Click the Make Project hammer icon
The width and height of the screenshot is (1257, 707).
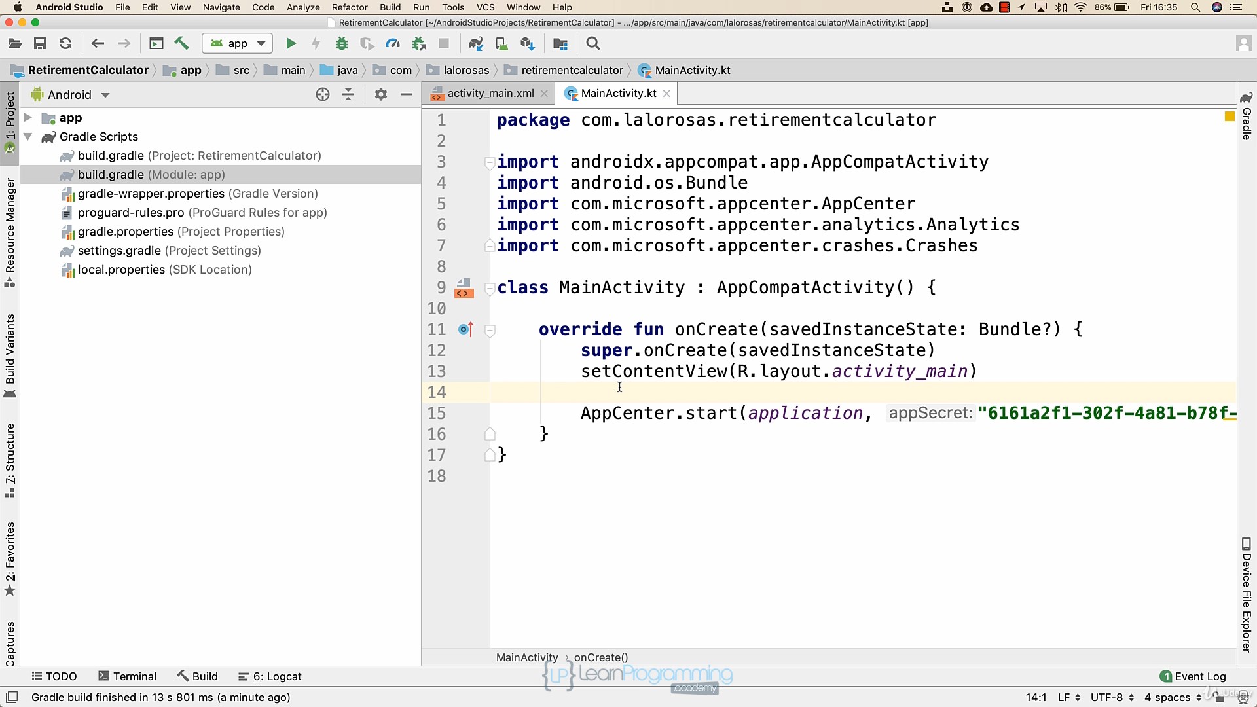pyautogui.click(x=181, y=44)
